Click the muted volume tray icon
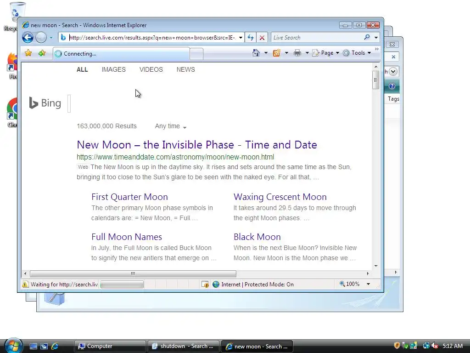This screenshot has width=470, height=353. tap(435, 346)
